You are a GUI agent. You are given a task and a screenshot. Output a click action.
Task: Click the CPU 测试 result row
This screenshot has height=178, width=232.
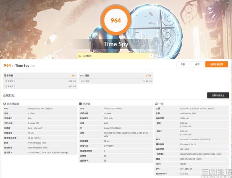[x=115, y=81]
